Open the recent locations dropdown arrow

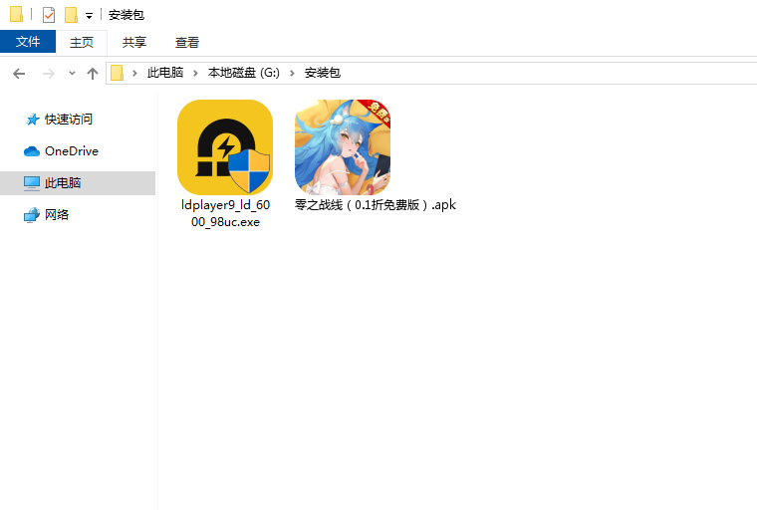point(72,74)
